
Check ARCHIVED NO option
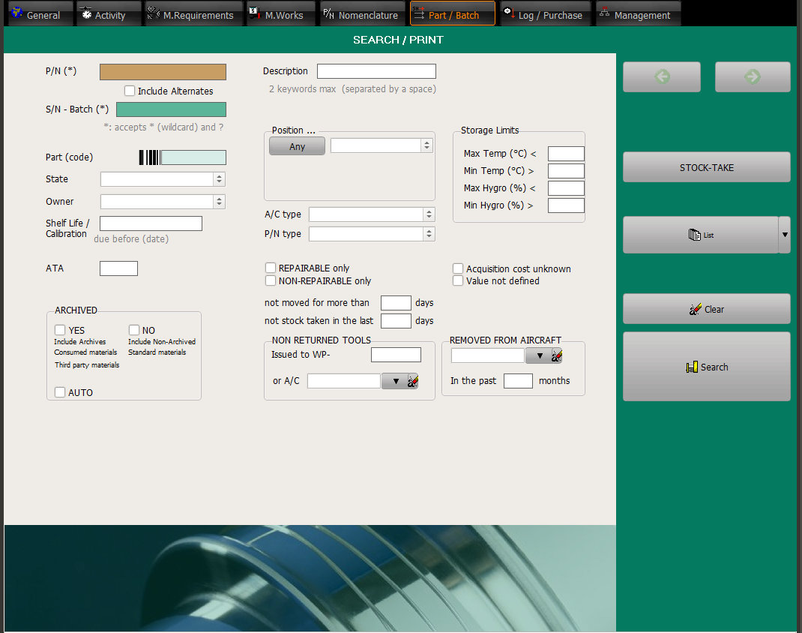click(x=134, y=329)
